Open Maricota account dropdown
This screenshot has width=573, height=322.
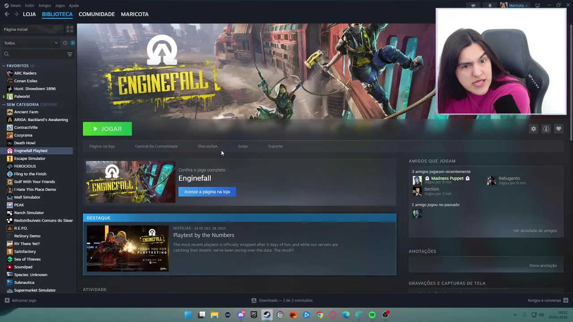pos(514,5)
